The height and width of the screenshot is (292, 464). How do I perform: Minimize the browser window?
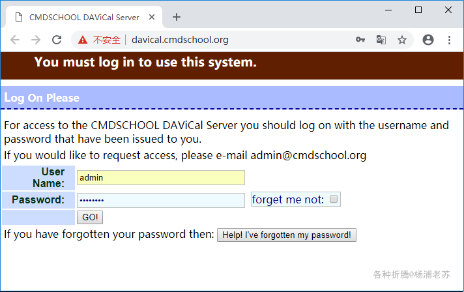point(388,10)
